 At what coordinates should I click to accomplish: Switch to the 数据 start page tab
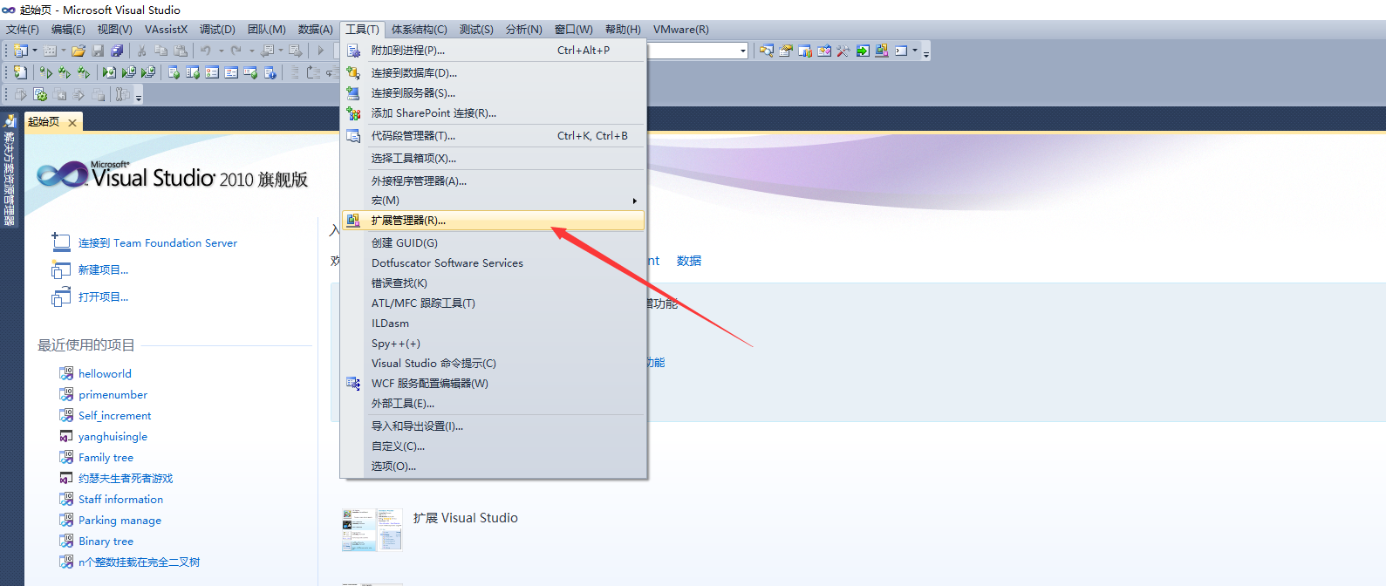click(x=689, y=261)
